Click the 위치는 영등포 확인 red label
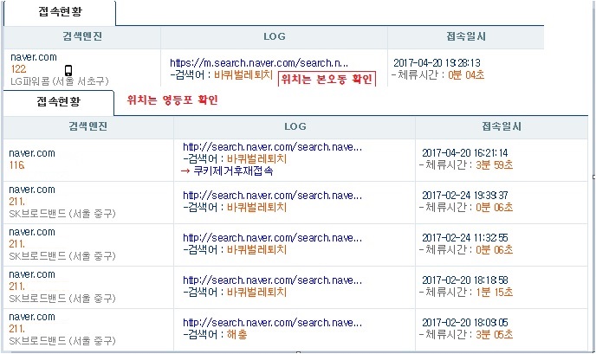 (172, 100)
